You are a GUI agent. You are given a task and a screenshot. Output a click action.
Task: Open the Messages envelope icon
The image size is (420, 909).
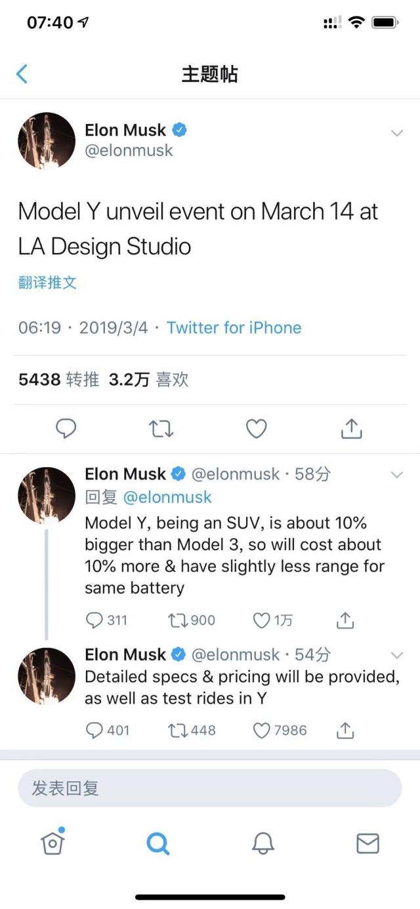pos(368,844)
